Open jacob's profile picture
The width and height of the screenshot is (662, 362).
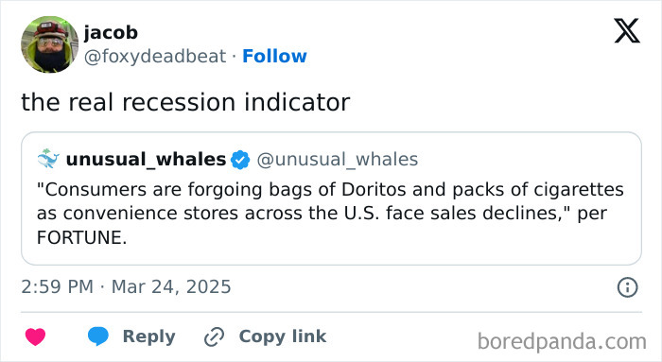click(50, 44)
